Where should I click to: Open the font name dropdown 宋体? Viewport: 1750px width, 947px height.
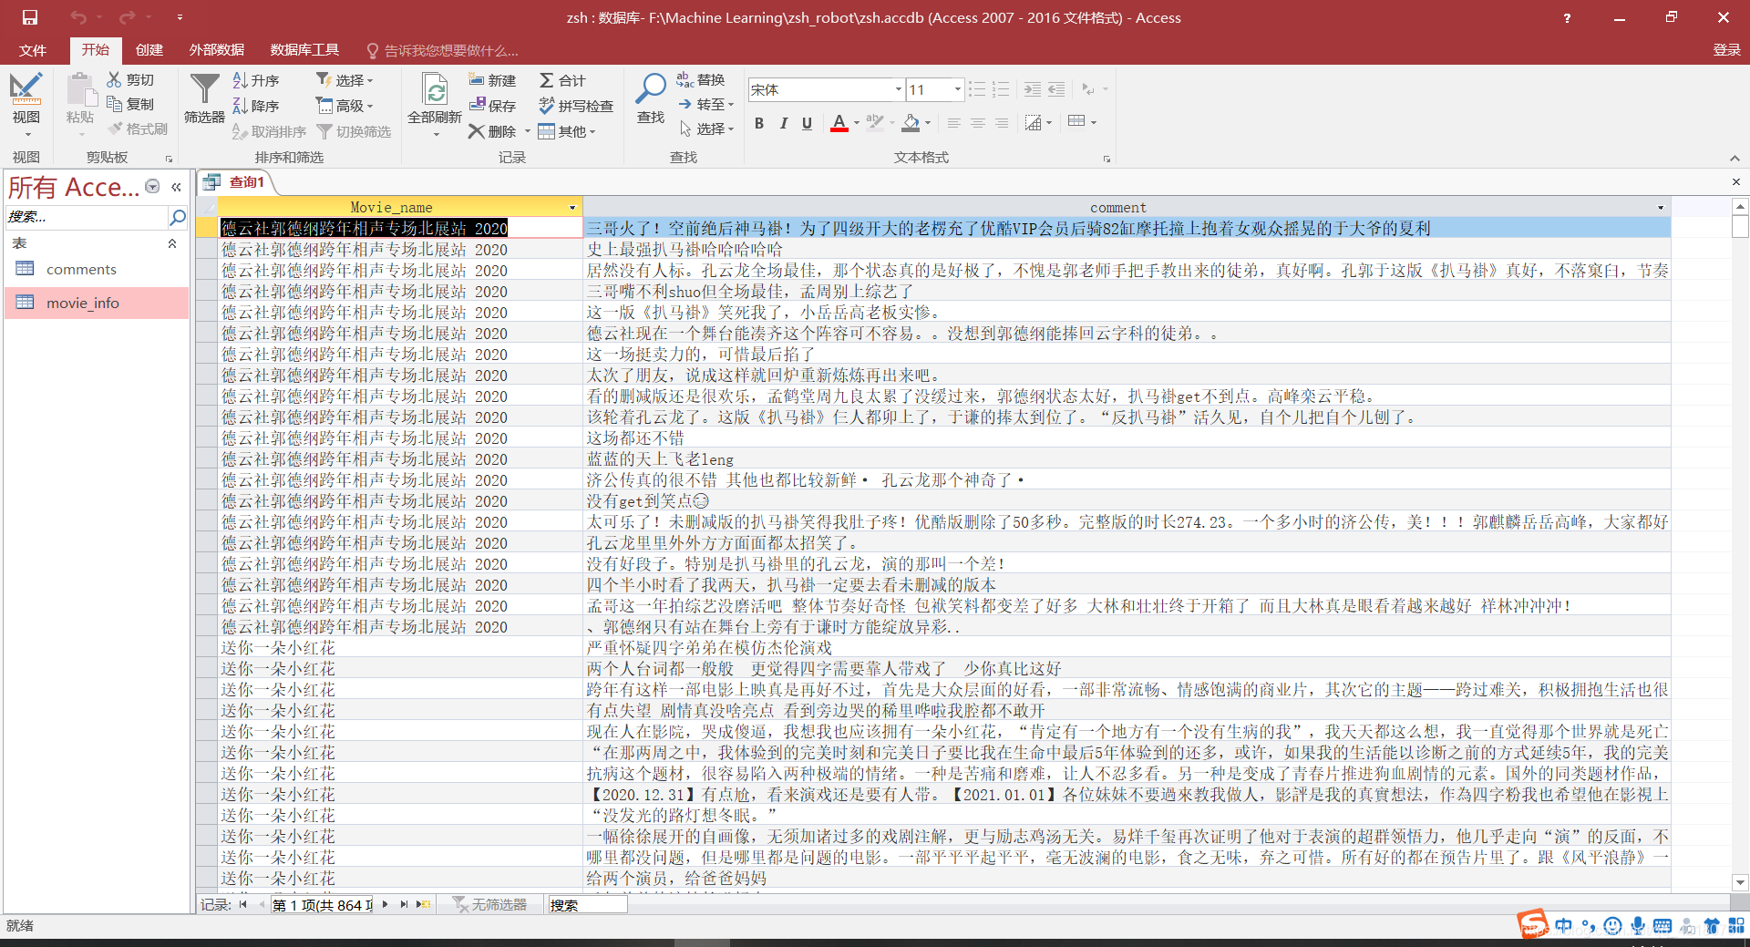(x=898, y=89)
